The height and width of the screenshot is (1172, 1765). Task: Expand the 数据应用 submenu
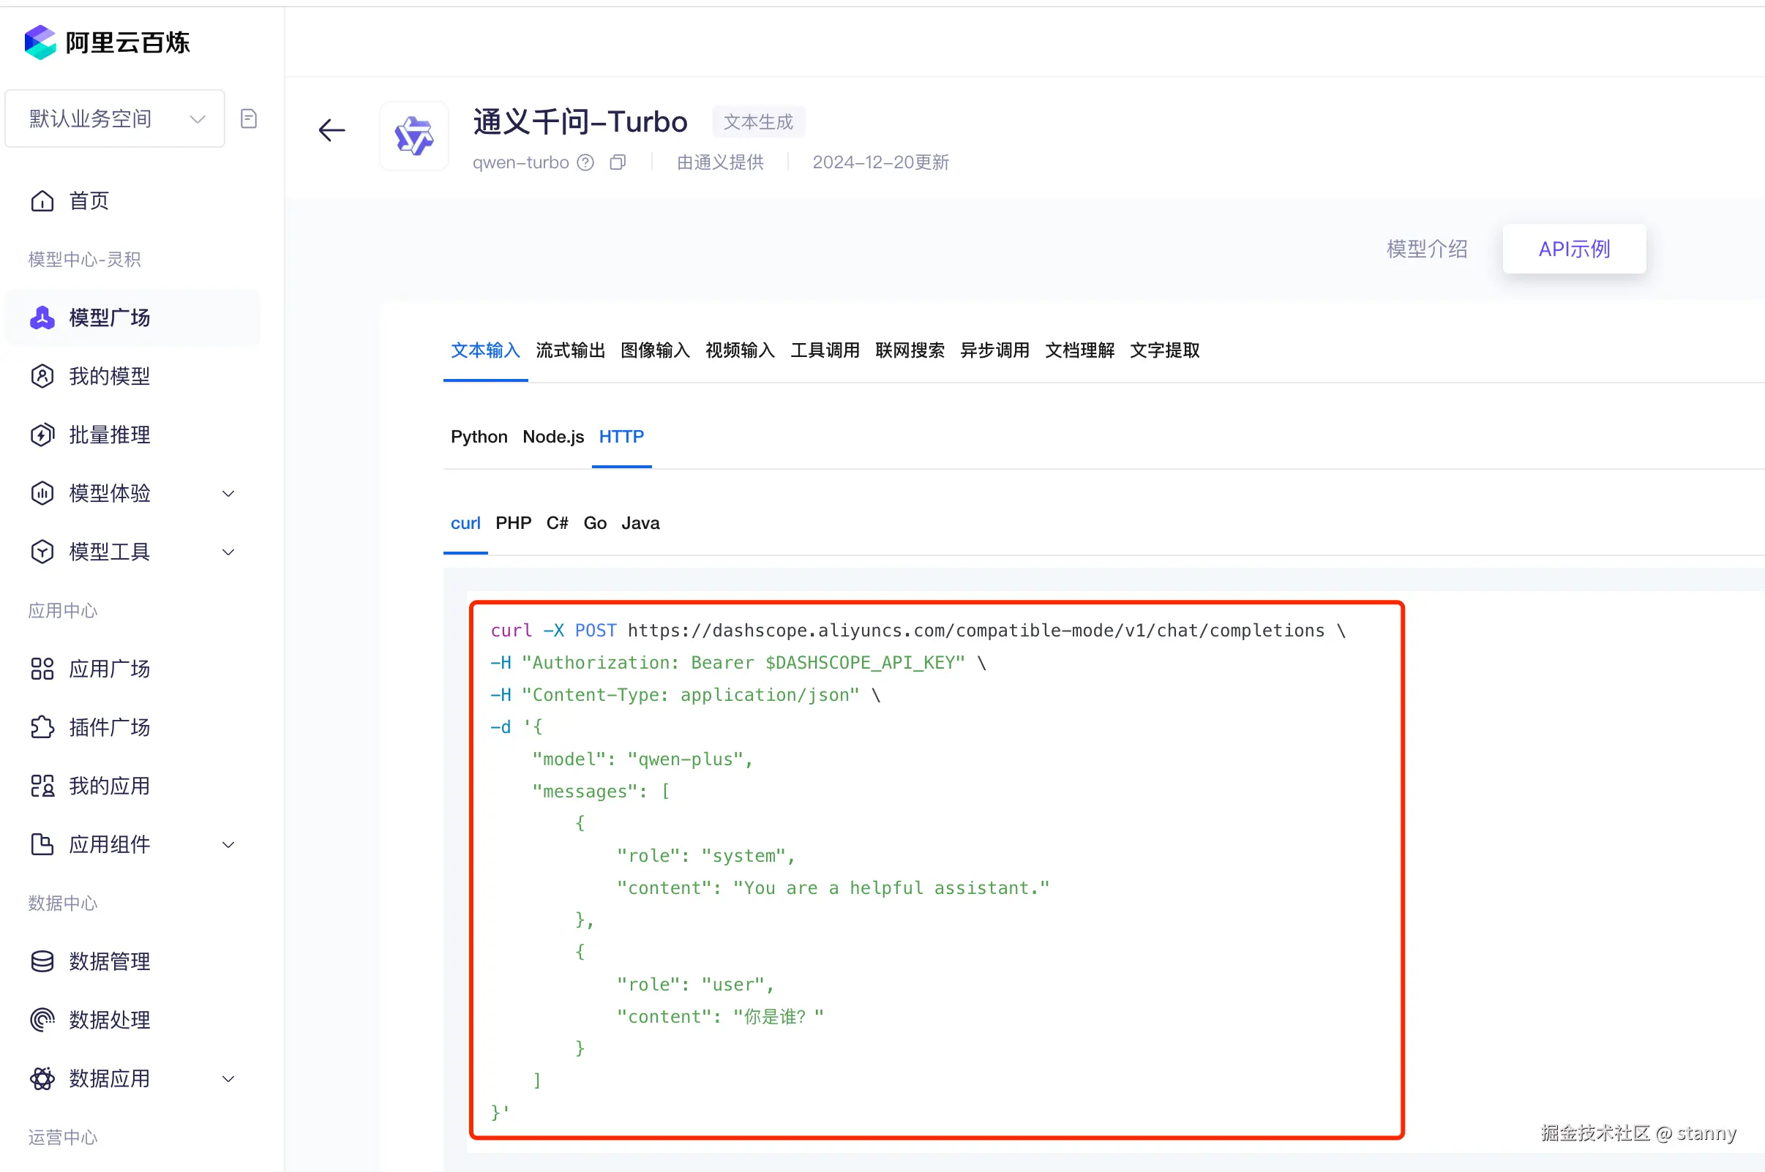229,1078
